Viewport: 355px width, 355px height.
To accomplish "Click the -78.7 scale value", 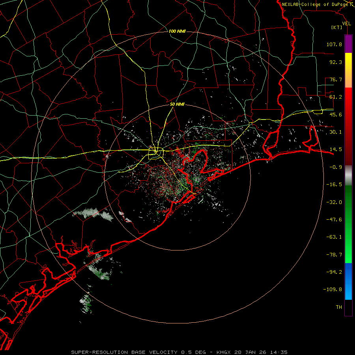I will pyautogui.click(x=334, y=255).
